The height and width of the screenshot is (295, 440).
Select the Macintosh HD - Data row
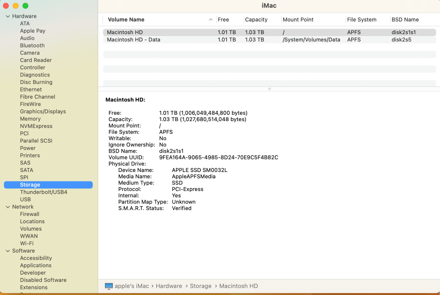[269, 40]
